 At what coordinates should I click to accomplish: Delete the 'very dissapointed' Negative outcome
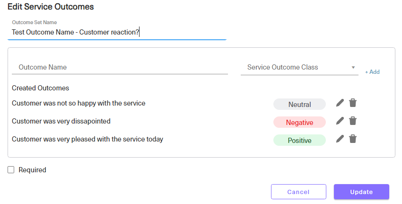click(353, 121)
